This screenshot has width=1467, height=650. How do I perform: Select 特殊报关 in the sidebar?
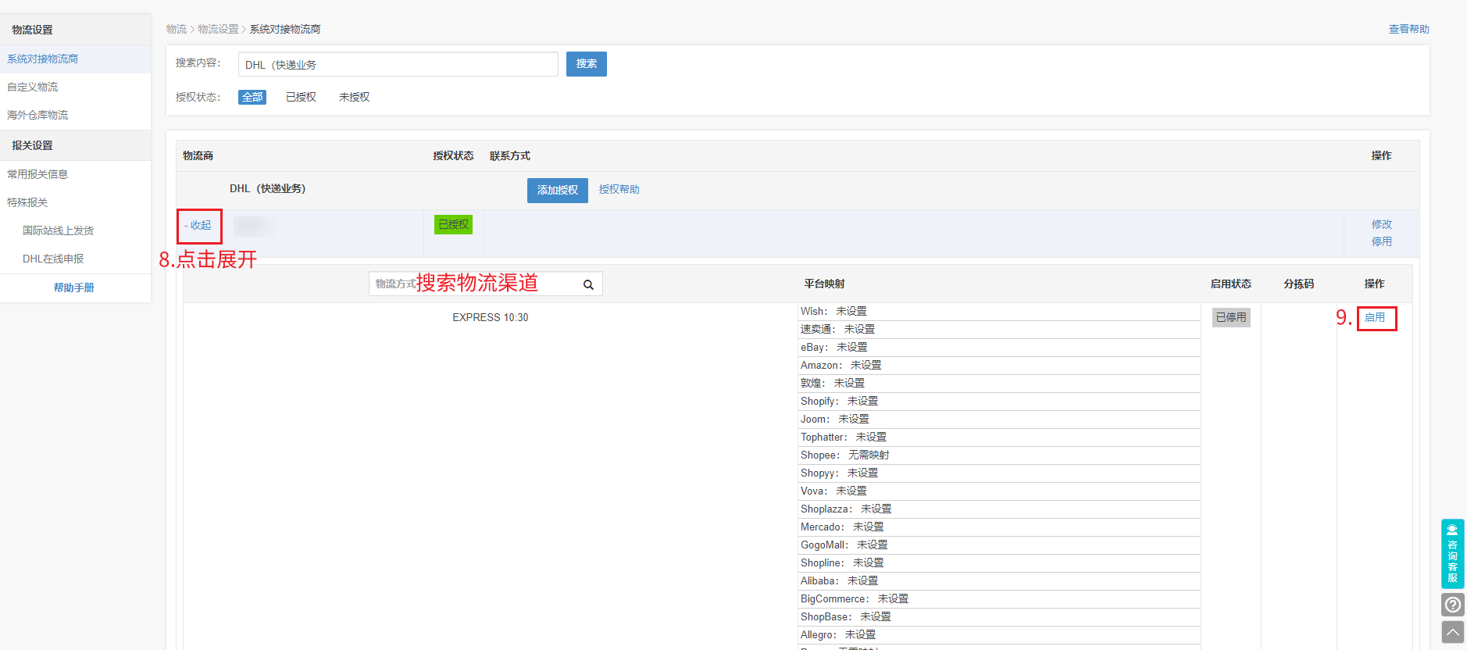point(75,202)
